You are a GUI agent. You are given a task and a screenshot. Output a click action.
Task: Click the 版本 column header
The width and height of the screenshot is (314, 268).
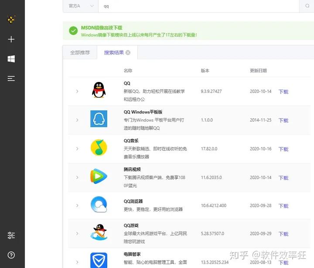point(205,71)
